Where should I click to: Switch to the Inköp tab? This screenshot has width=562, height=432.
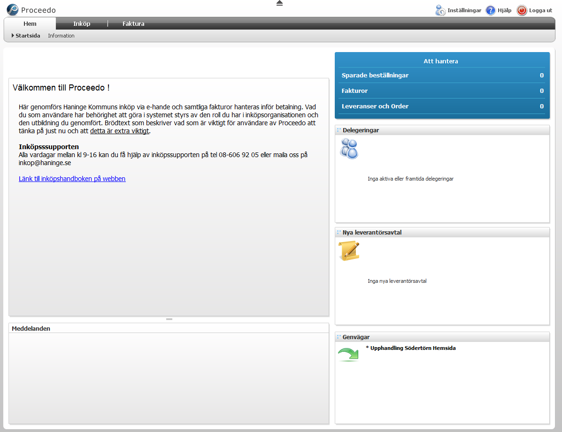[x=82, y=23]
